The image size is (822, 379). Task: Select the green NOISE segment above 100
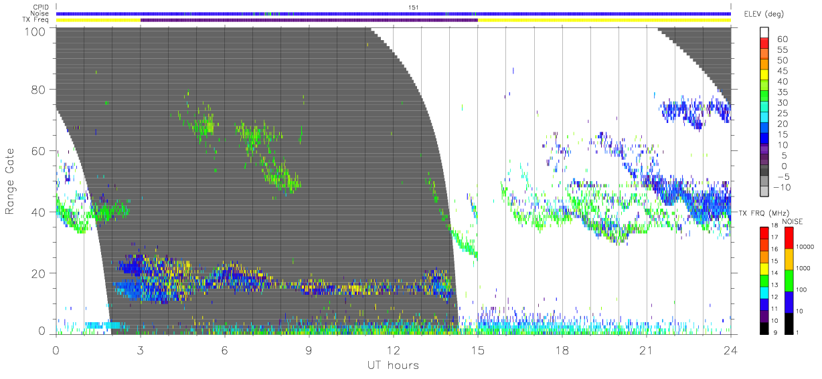point(788,281)
